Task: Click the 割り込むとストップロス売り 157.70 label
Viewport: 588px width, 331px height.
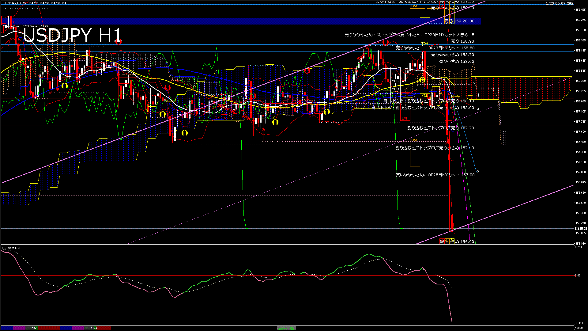Action: pos(440,128)
